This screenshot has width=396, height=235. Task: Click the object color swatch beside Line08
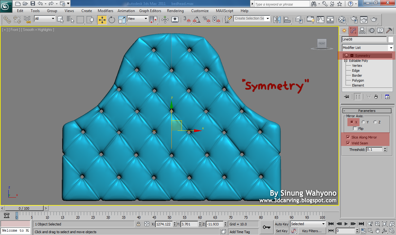[390, 39]
